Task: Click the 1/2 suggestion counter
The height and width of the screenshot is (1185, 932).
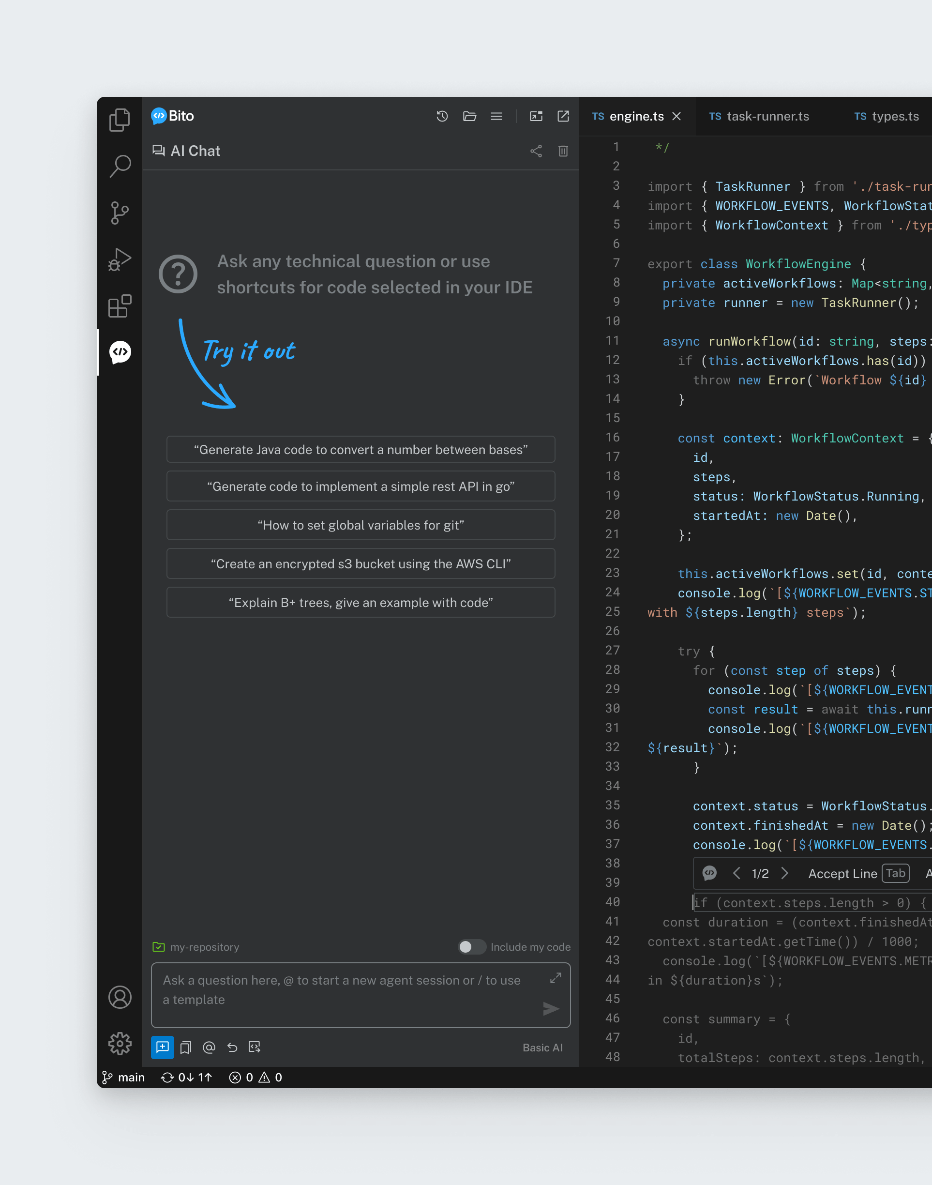Action: coord(760,874)
